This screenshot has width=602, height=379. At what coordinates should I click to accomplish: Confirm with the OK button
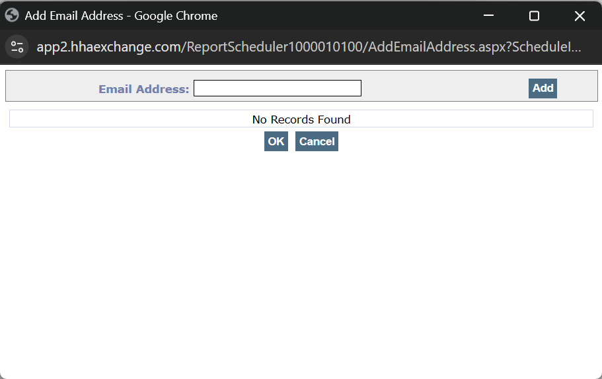[x=276, y=141]
